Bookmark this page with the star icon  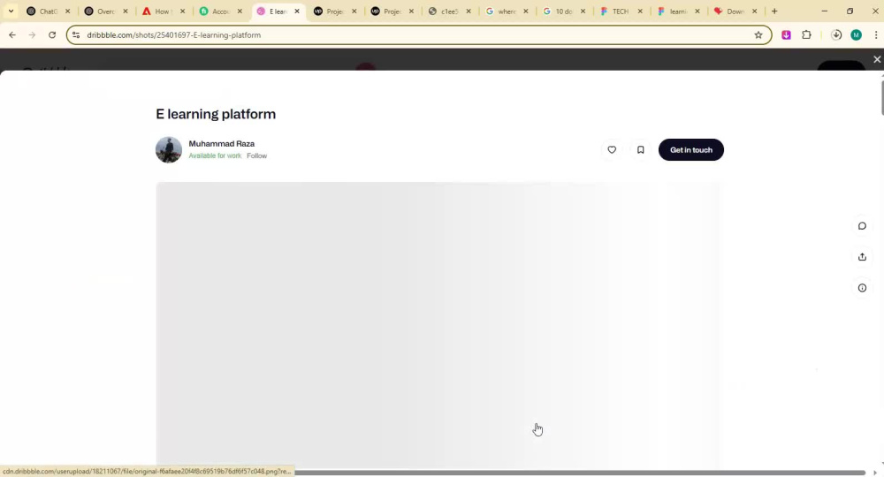758,35
